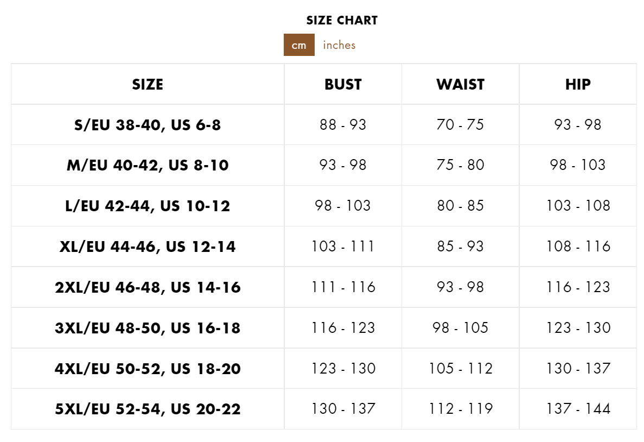Screen dimensions: 644x442
Task: Click bust value 88 - 93
Action: pos(343,125)
